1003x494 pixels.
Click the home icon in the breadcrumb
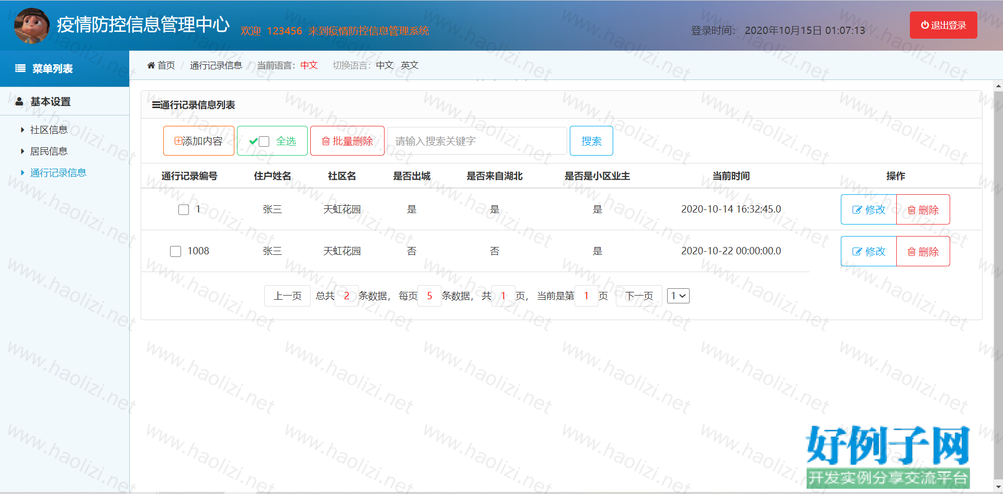click(x=151, y=65)
